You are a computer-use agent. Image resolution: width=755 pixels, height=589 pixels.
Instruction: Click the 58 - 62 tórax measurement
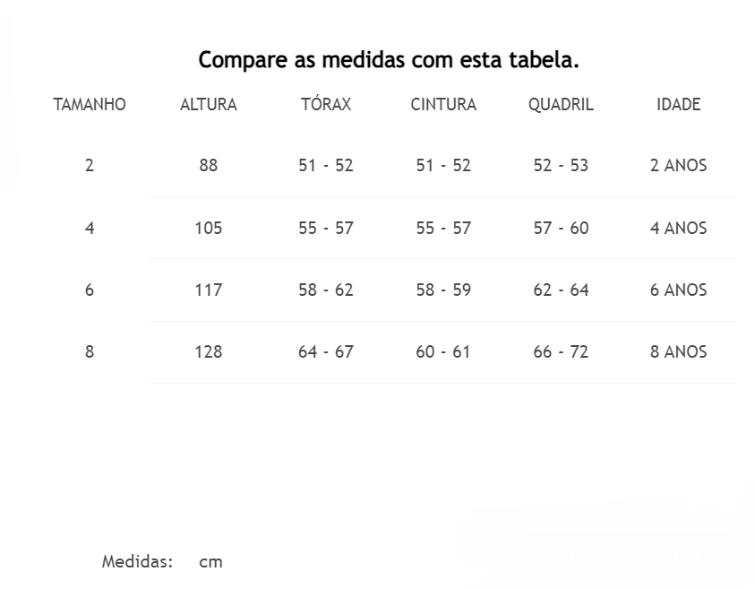[326, 290]
